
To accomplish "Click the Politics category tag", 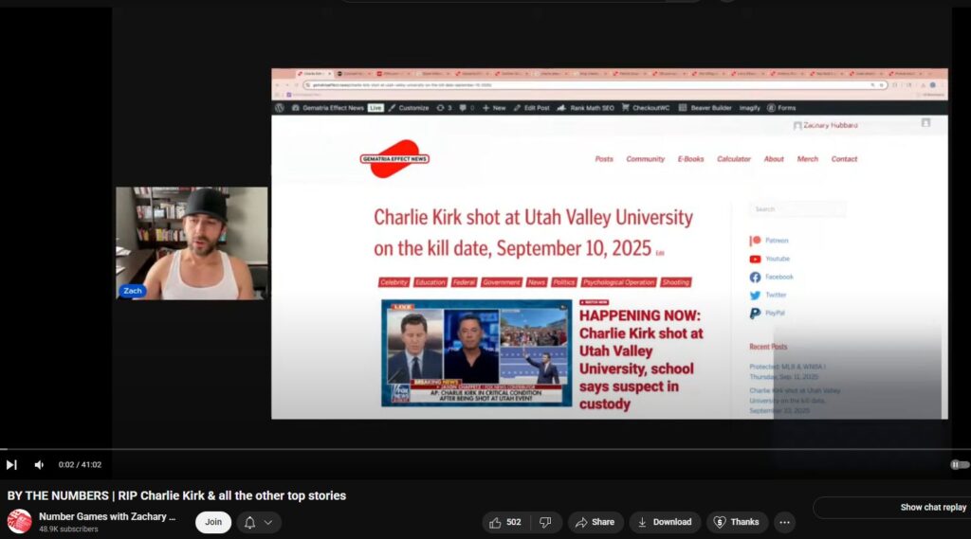I will pos(563,282).
